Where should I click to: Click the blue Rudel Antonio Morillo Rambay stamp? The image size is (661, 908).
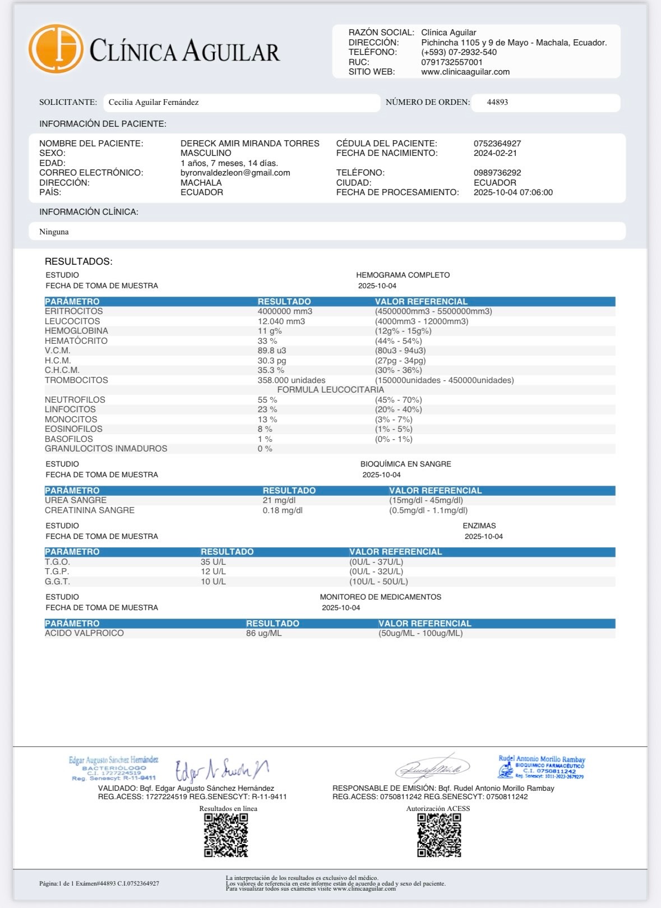click(x=542, y=767)
